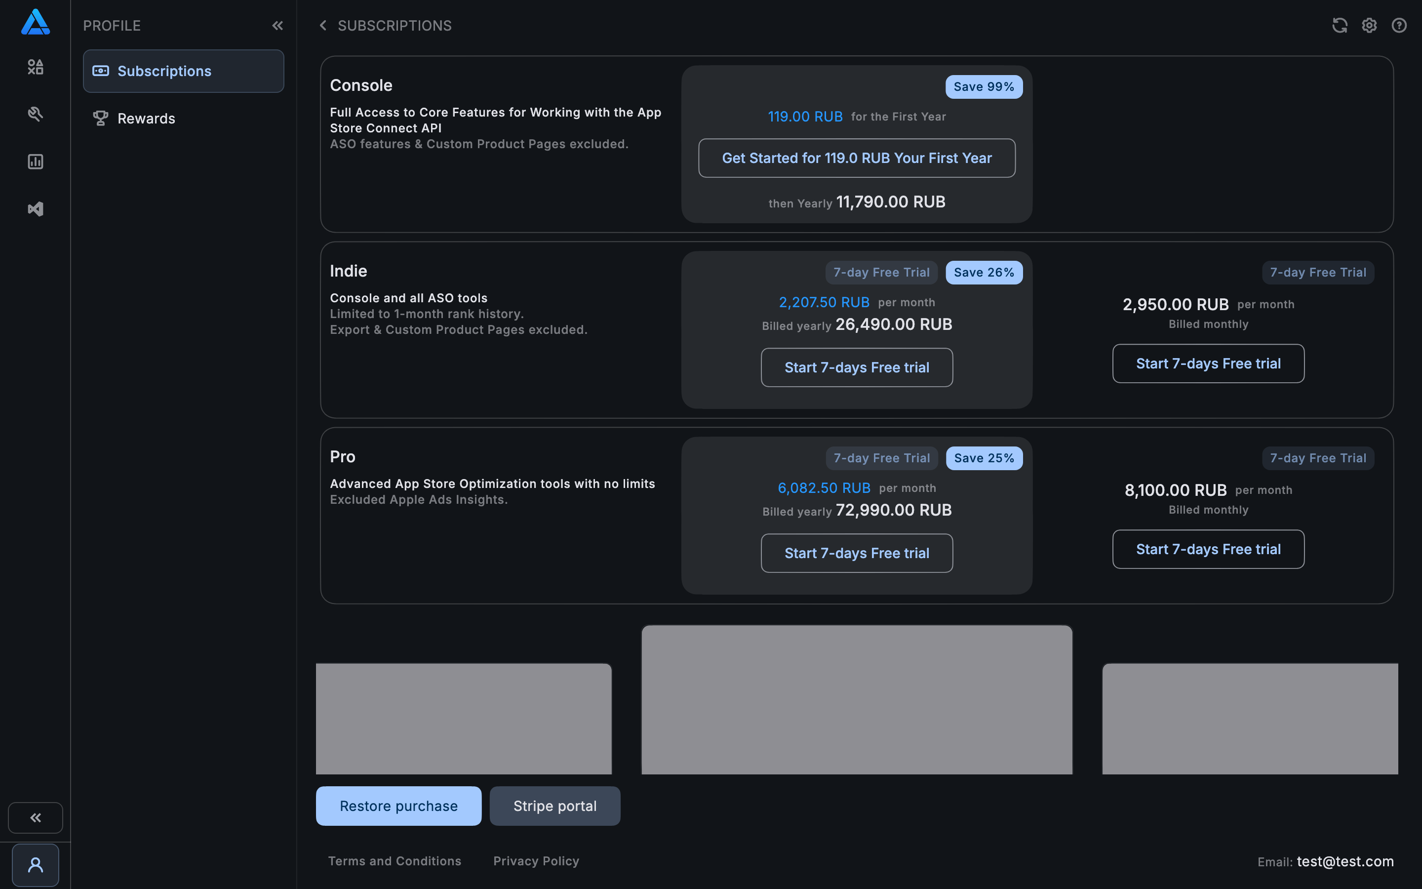Image resolution: width=1422 pixels, height=889 pixels.
Task: Start Pro monthly 7-days free trial
Action: [x=1208, y=549]
